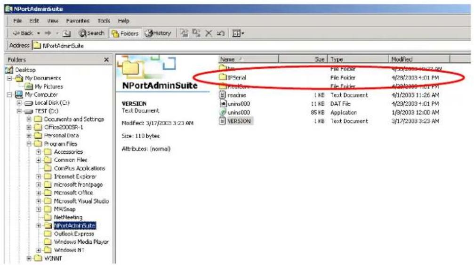Screen dimensions: 474x265
Task: Select the IPSerial folder icon
Action: click(x=223, y=77)
